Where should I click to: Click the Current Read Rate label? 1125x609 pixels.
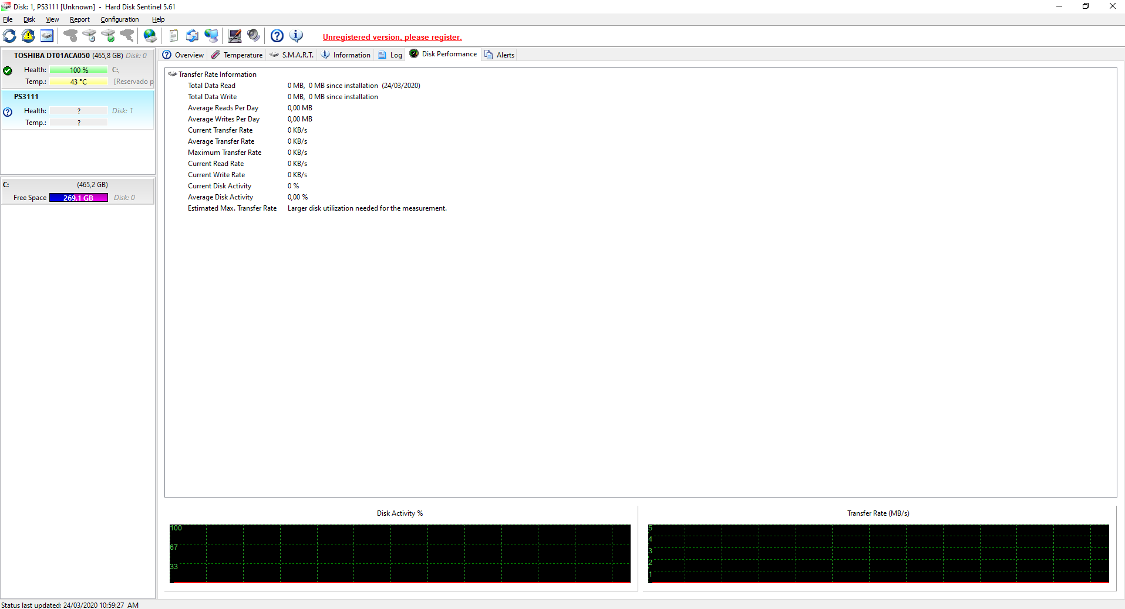tap(216, 164)
